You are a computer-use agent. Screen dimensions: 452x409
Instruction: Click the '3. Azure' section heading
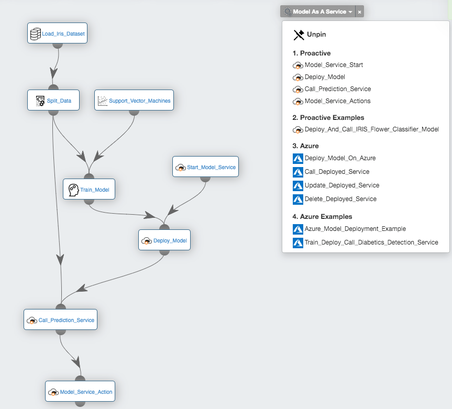coord(305,146)
